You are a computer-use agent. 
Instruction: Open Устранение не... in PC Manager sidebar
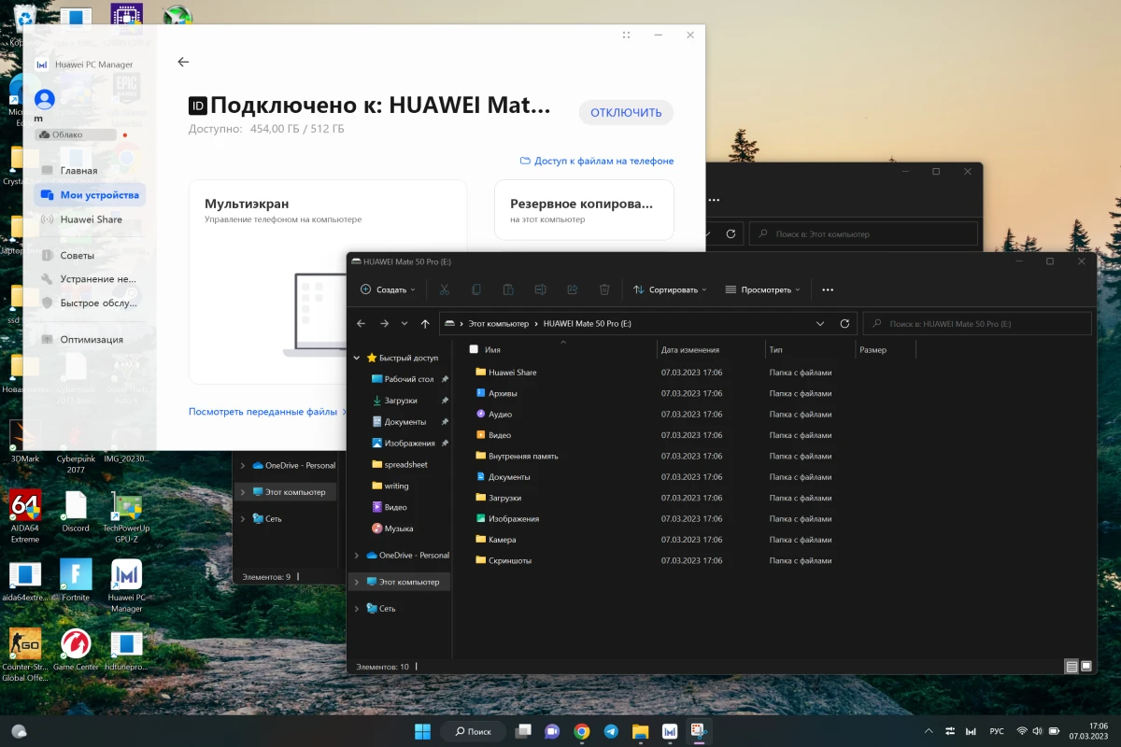coord(90,279)
